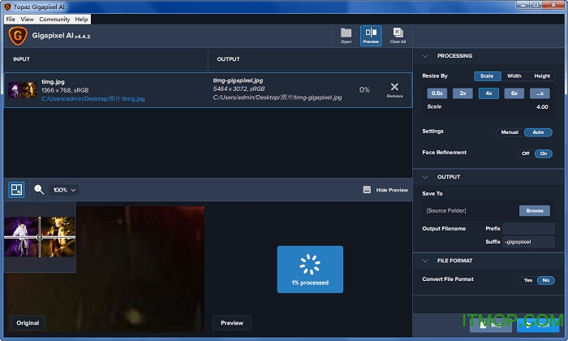
Task: Choose the 0.5x scale option
Action: coord(437,93)
